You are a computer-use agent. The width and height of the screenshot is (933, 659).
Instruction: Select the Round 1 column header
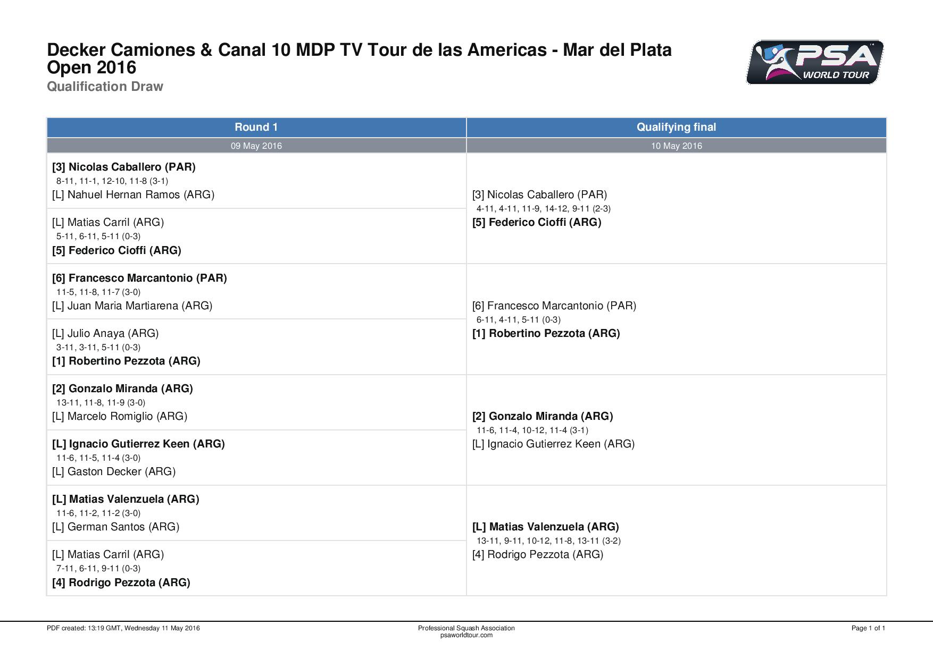click(256, 127)
